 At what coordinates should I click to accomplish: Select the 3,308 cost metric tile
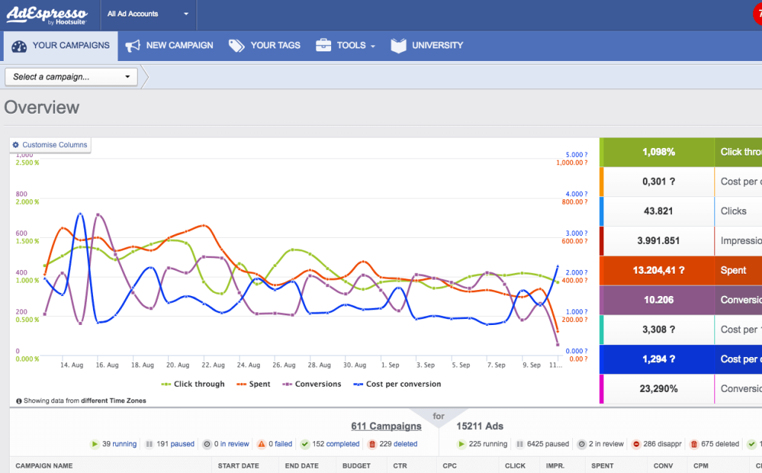coord(681,329)
